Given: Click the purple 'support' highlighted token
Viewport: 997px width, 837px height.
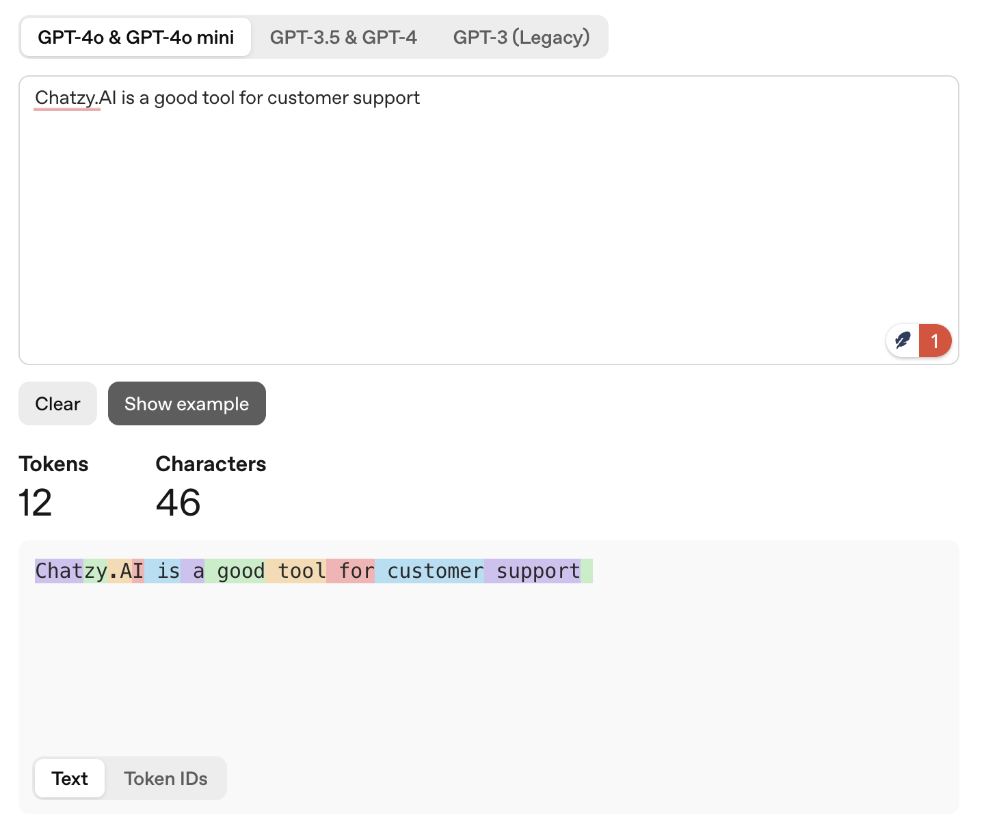Looking at the screenshot, I should (533, 571).
